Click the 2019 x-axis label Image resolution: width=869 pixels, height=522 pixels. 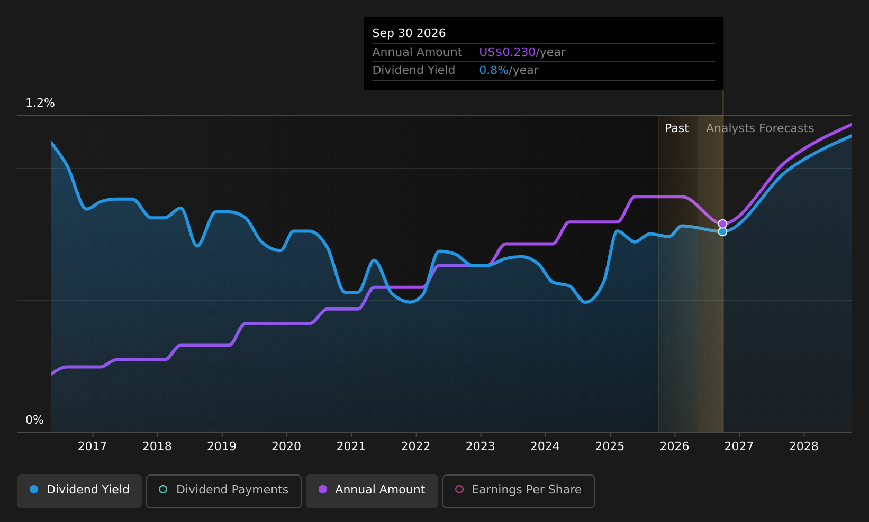click(222, 446)
